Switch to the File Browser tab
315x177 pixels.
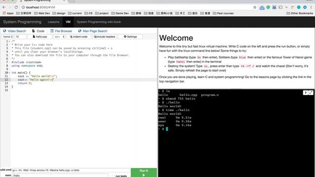click(x=61, y=31)
